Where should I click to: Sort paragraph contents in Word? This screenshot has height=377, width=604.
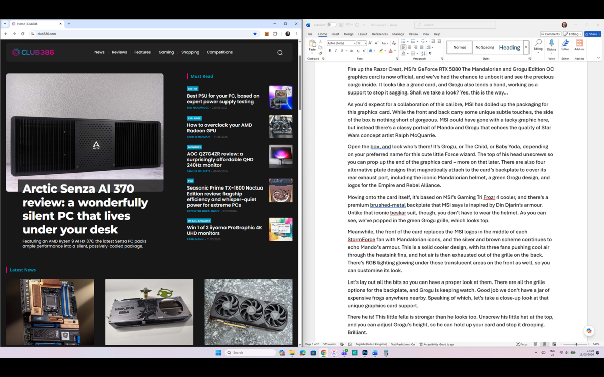(x=423, y=53)
